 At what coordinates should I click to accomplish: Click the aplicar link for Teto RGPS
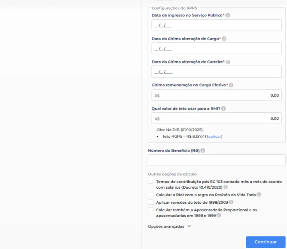(x=215, y=136)
